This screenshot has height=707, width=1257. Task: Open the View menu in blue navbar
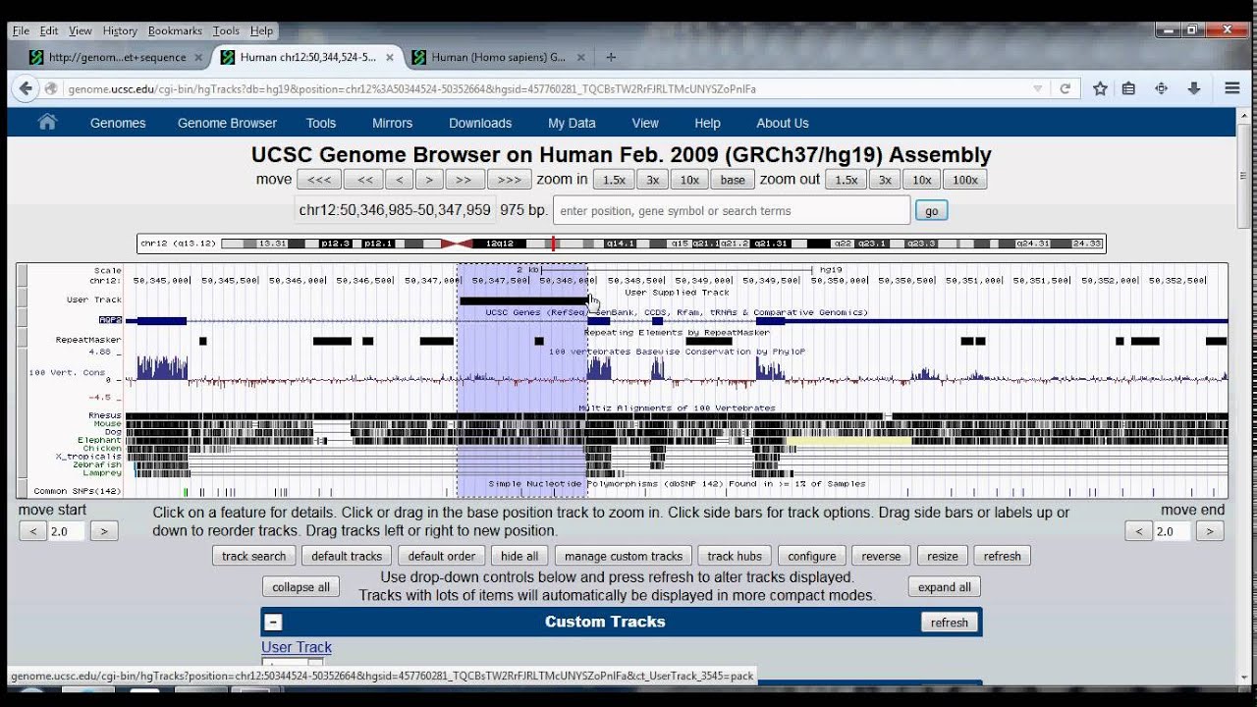click(645, 123)
